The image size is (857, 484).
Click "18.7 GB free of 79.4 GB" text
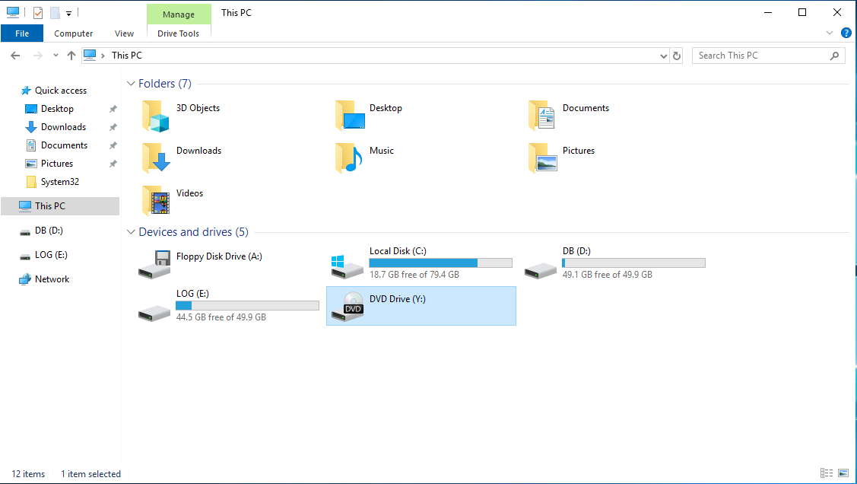tap(414, 275)
